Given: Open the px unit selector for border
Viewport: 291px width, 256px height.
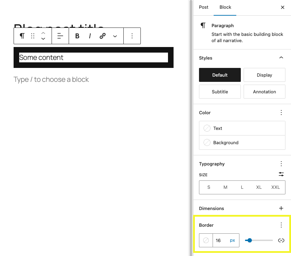Looking at the screenshot, I should pyautogui.click(x=232, y=240).
